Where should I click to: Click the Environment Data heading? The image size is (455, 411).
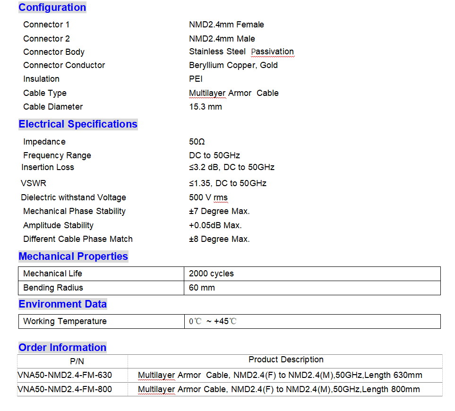tap(63, 304)
